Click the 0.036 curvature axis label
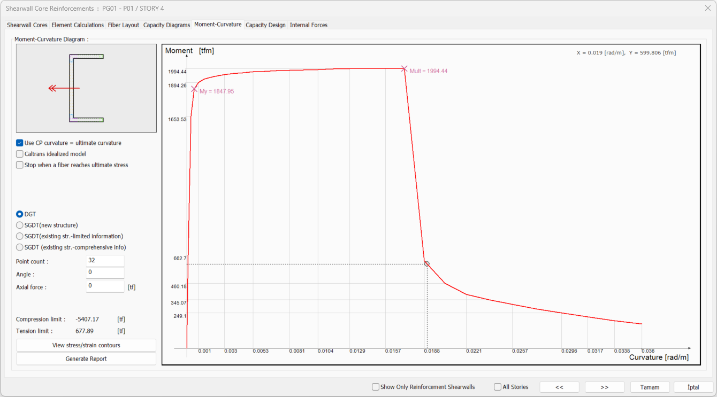717x397 pixels. pos(648,351)
